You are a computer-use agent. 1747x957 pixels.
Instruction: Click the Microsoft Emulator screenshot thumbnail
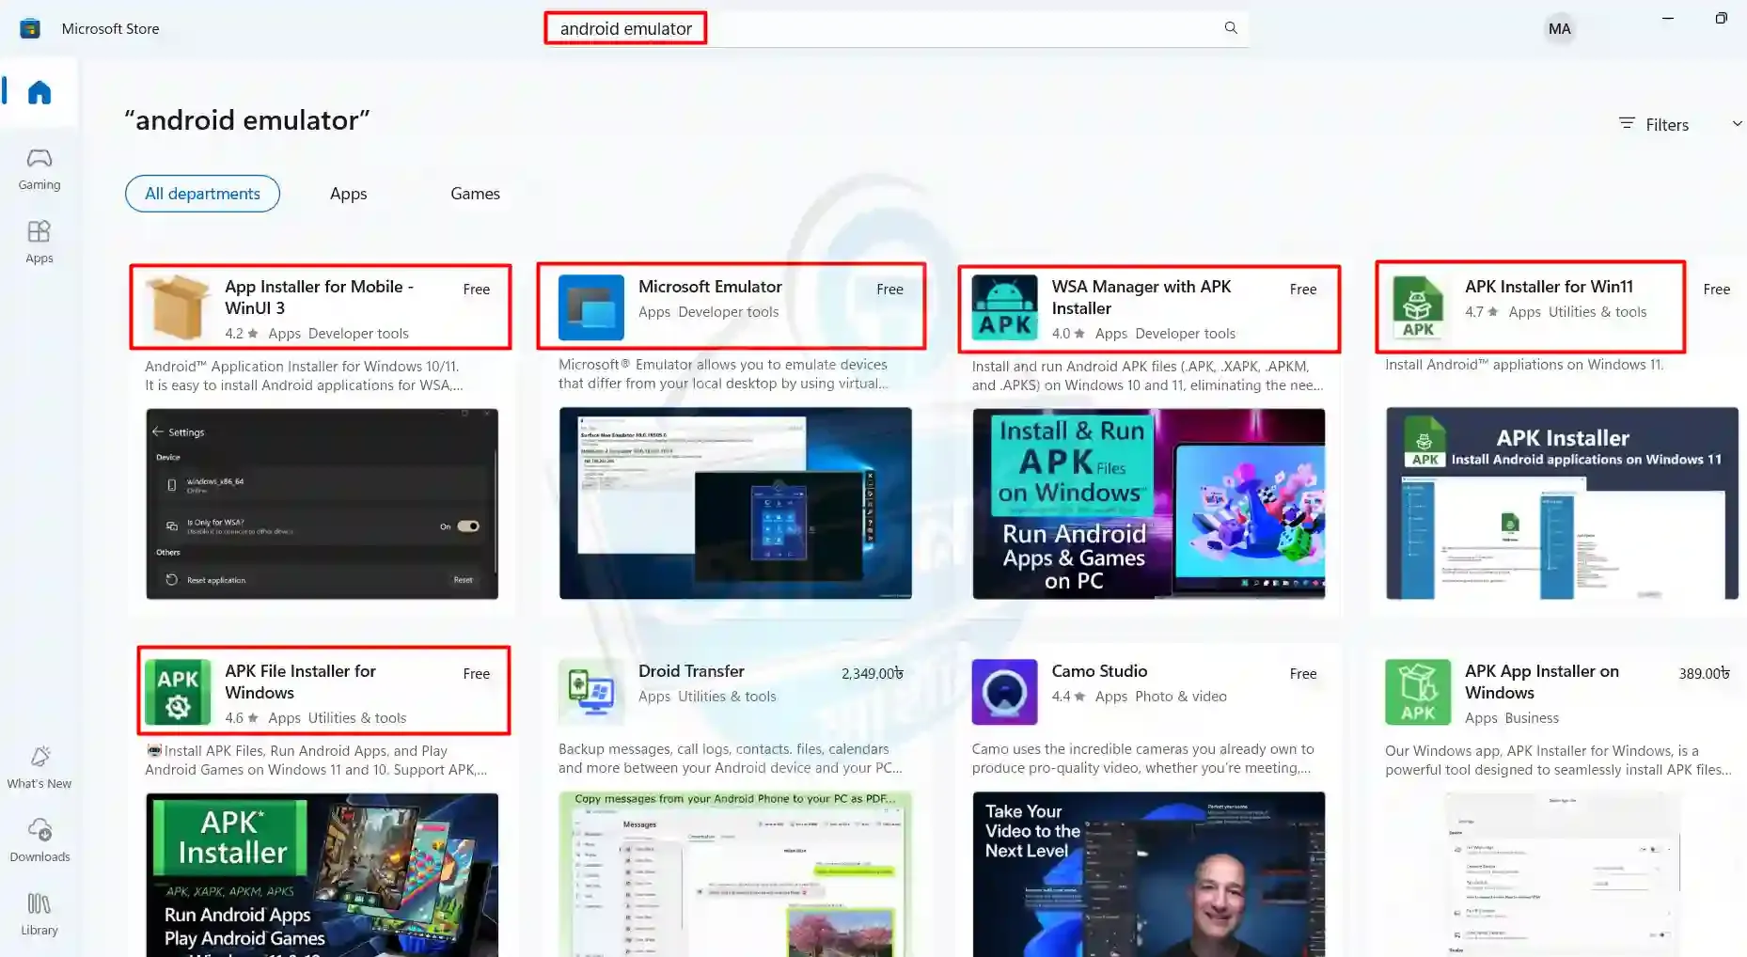point(735,503)
